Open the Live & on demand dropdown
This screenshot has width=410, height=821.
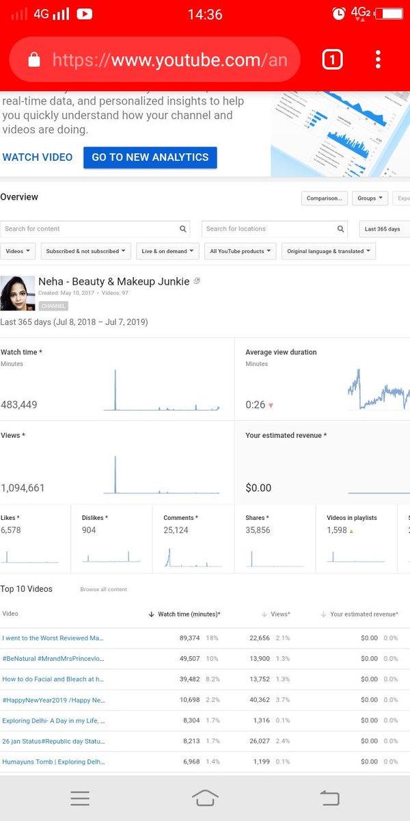tap(167, 251)
